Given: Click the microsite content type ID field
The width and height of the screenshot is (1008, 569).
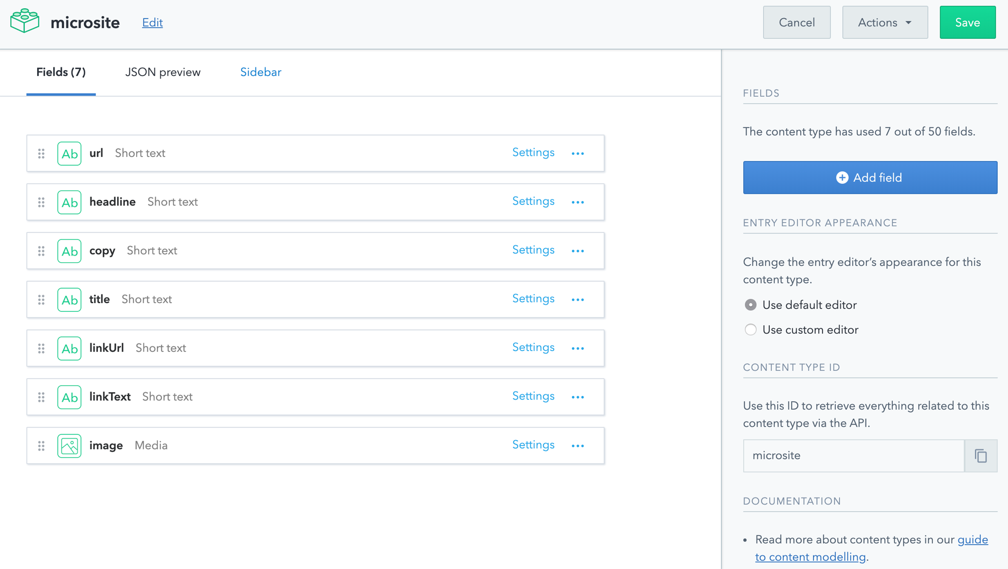Looking at the screenshot, I should pyautogui.click(x=853, y=455).
